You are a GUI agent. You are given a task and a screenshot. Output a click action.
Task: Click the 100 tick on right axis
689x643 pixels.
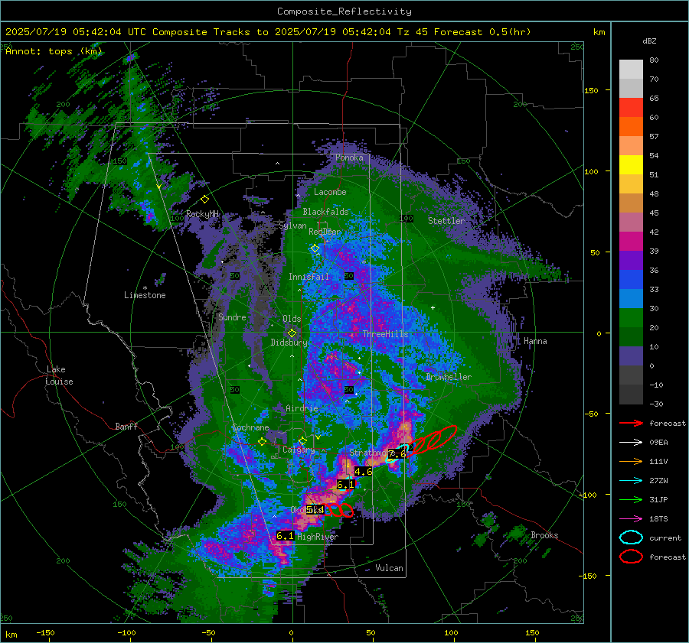click(x=591, y=171)
